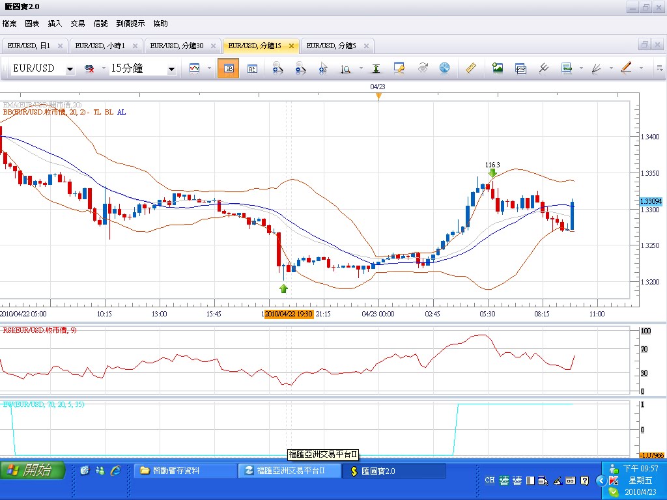The image size is (667, 500).
Task: Expand arrow next to fan lines tool
Action: coord(611,68)
